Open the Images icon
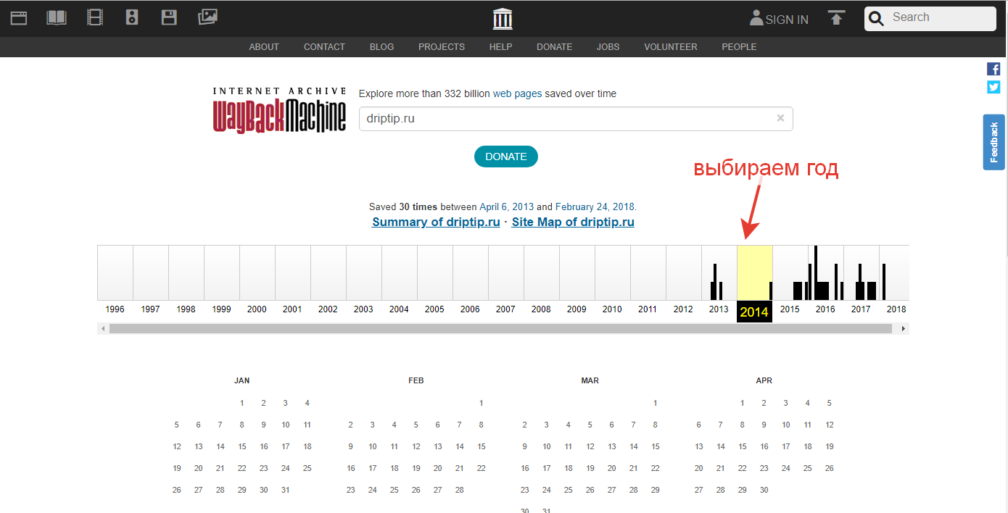The width and height of the screenshot is (1008, 513). [207, 17]
